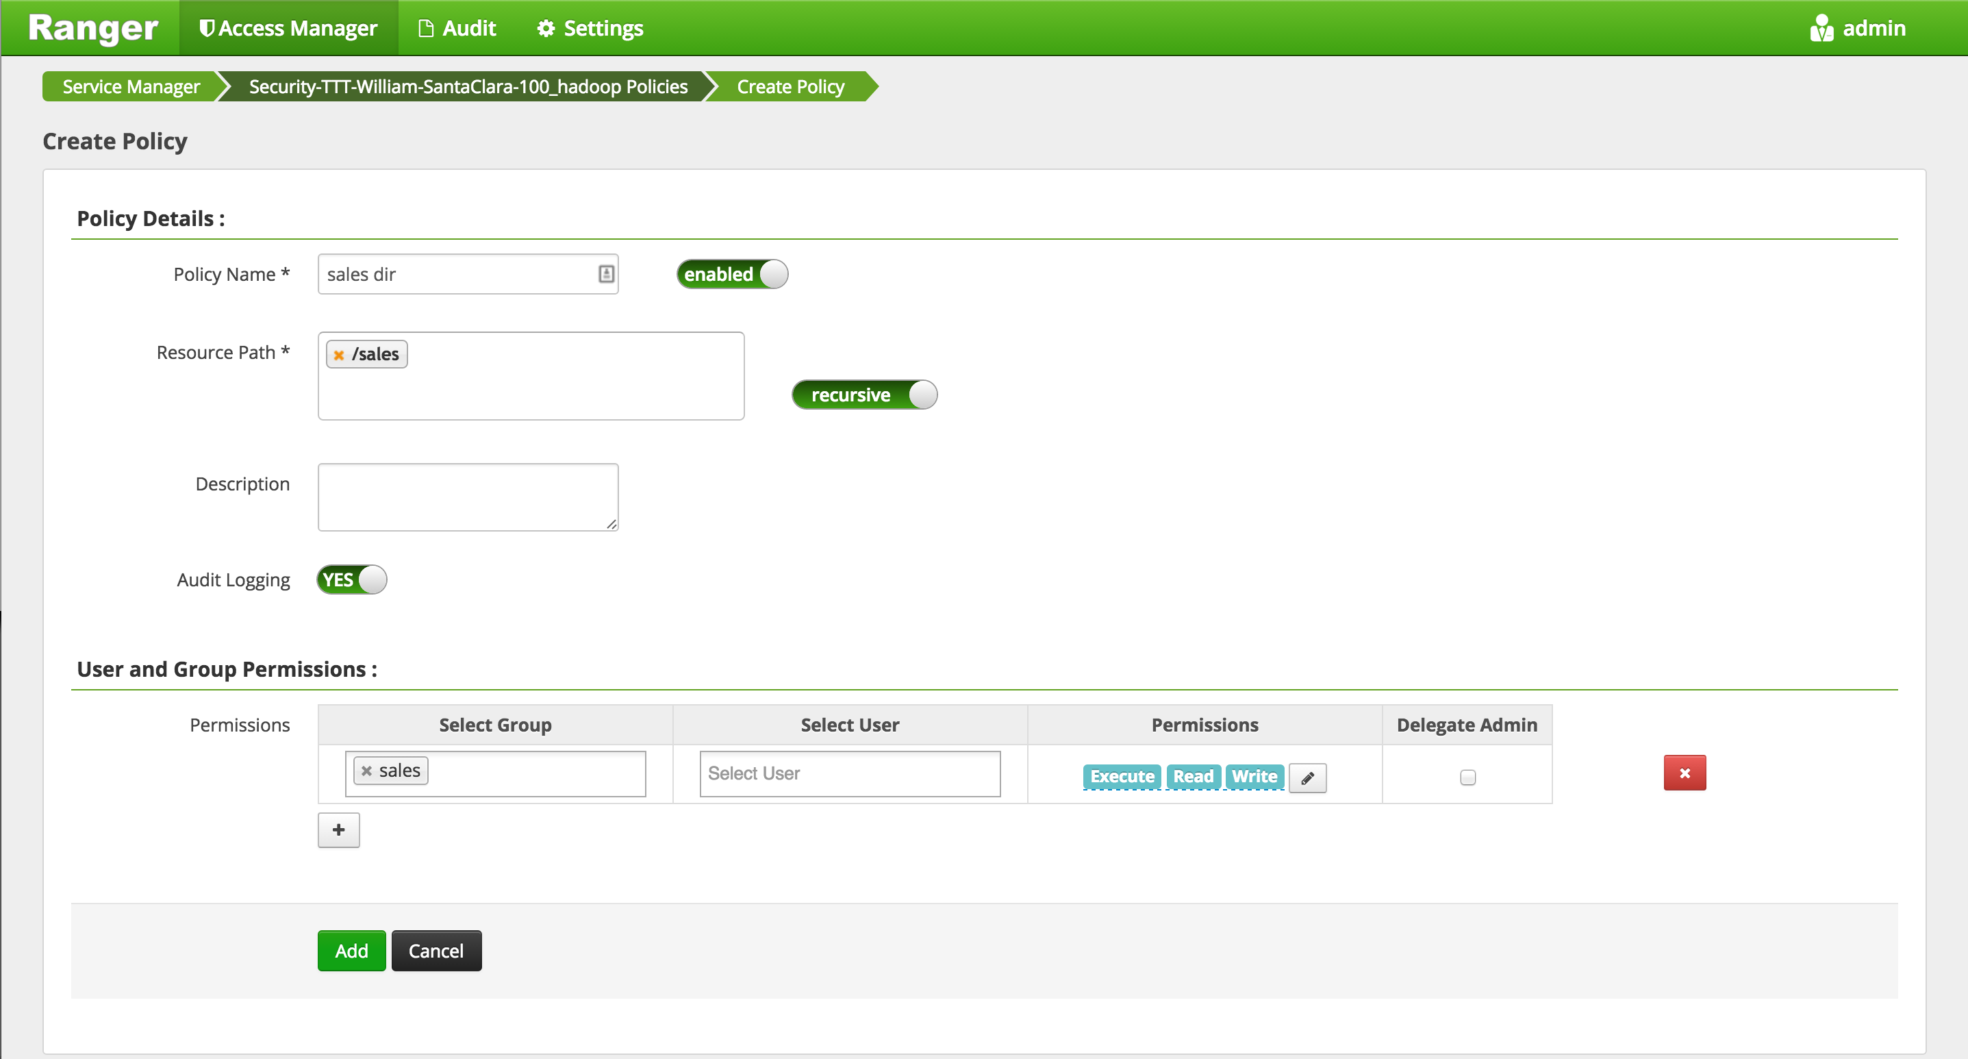Click the Ranger logo
This screenshot has width=1968, height=1059.
tap(93, 28)
